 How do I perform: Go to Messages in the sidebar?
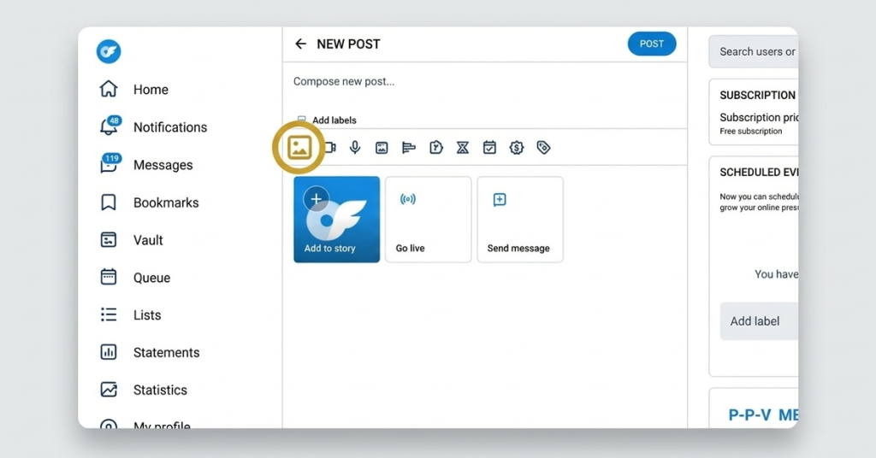tap(163, 165)
